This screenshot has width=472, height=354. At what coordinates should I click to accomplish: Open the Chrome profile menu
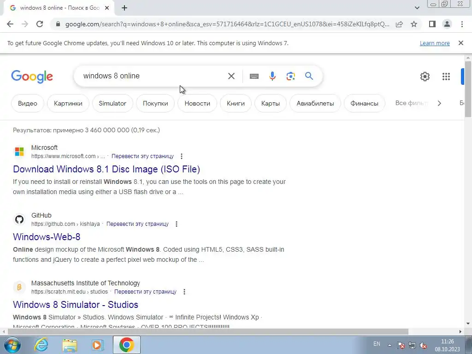(447, 24)
